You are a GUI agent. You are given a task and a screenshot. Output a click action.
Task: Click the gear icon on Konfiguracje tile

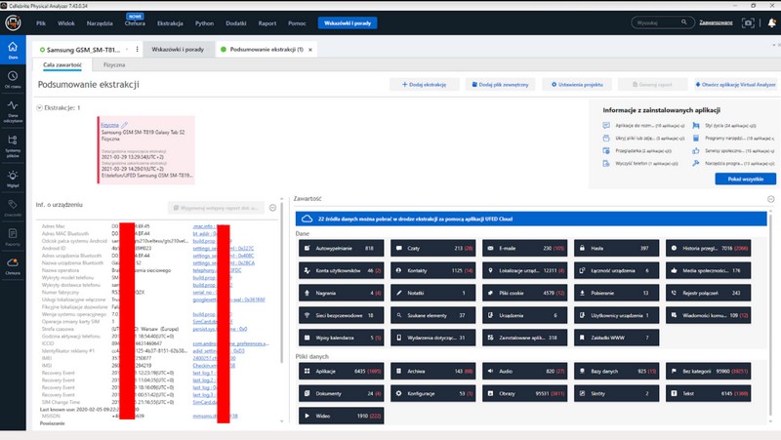(x=398, y=393)
